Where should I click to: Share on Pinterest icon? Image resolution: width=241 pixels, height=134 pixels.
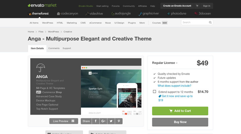(x=118, y=121)
